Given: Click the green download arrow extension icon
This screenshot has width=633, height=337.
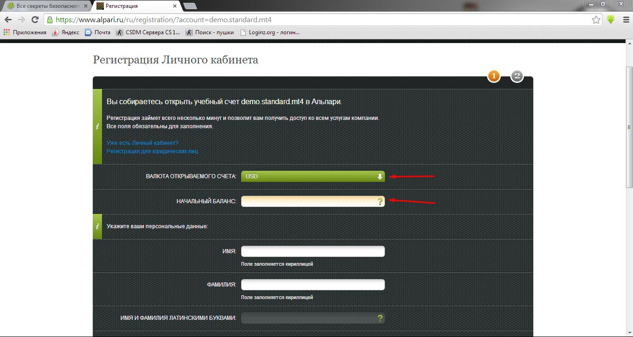Looking at the screenshot, I should (x=611, y=19).
